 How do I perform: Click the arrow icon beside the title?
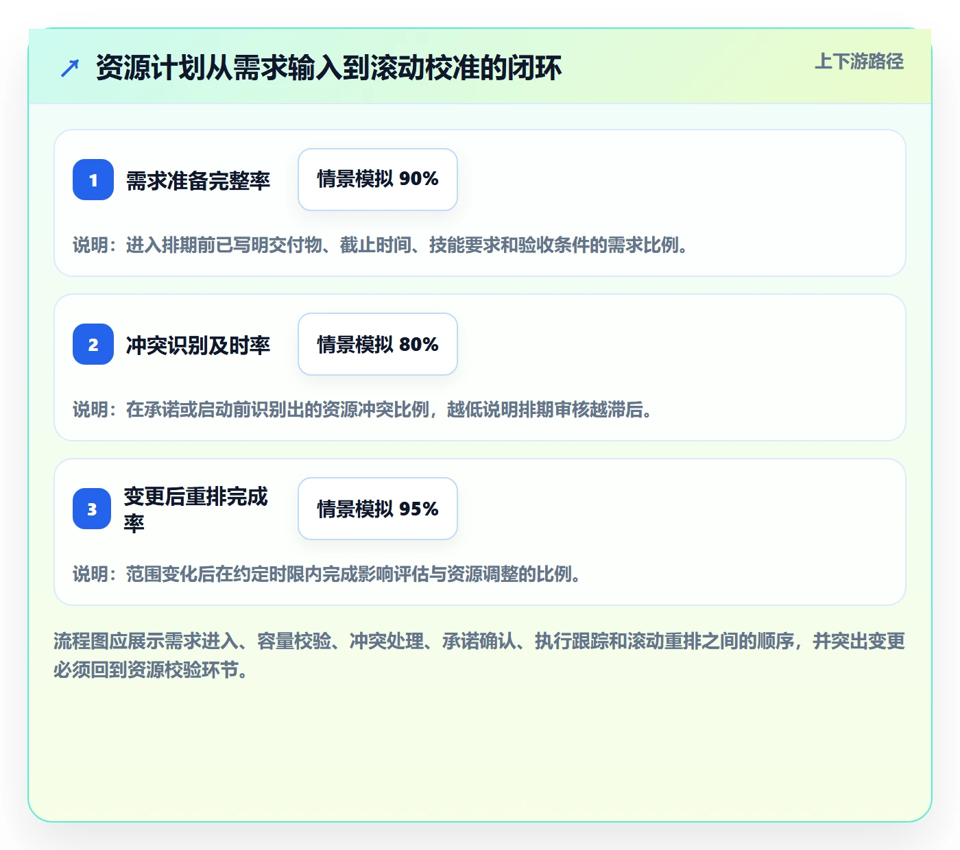click(70, 68)
